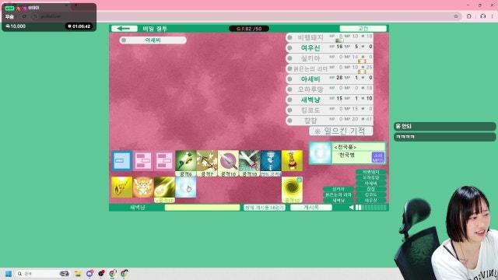Select the black hole vortex card

click(x=292, y=190)
